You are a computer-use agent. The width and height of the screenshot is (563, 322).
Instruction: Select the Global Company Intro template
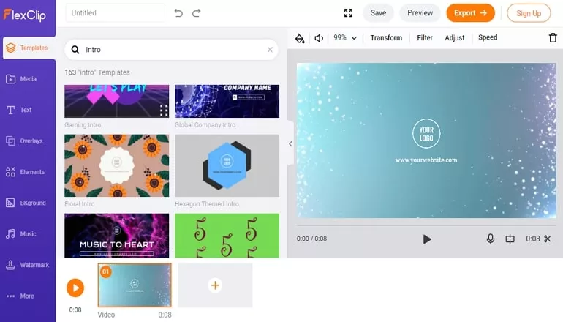click(227, 101)
